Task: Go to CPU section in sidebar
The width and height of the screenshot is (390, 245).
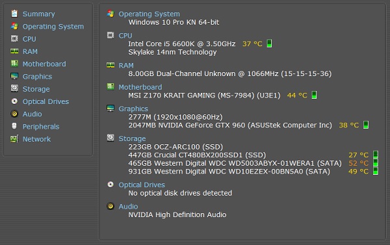Action: (29, 39)
